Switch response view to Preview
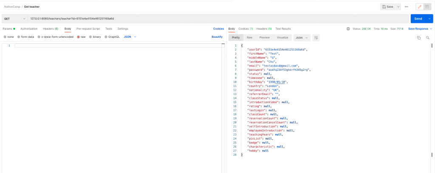The image size is (435, 173). click(264, 38)
